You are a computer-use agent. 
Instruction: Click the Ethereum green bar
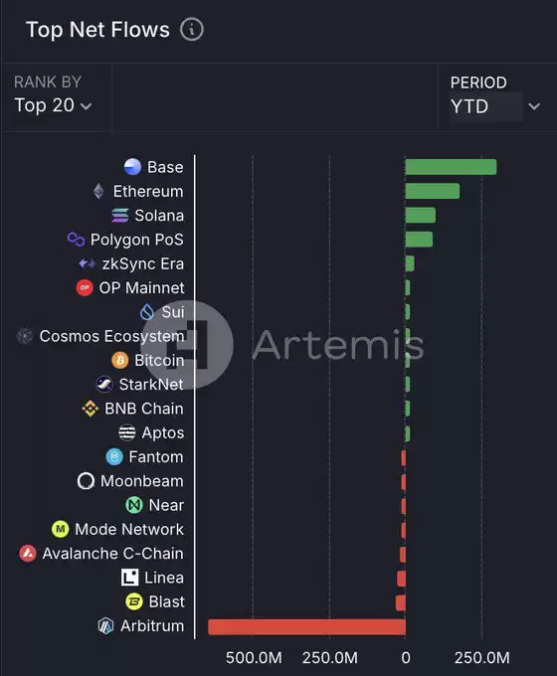tap(433, 191)
